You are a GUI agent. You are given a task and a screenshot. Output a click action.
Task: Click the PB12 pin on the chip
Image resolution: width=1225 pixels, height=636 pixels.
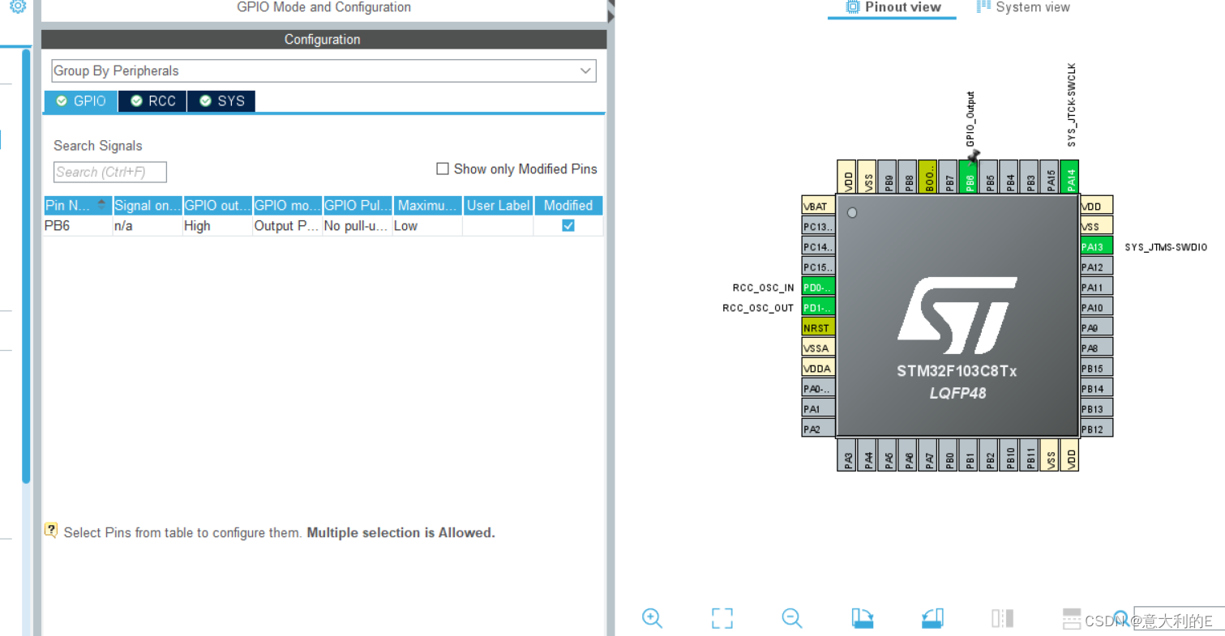(1097, 429)
